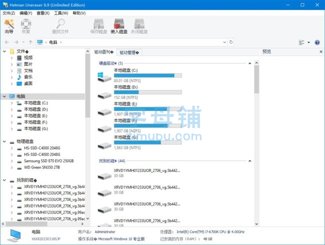This screenshot has height=245, width=325.
Task: Collapse the 找到的磁盘 tree node
Action: (x=4, y=180)
